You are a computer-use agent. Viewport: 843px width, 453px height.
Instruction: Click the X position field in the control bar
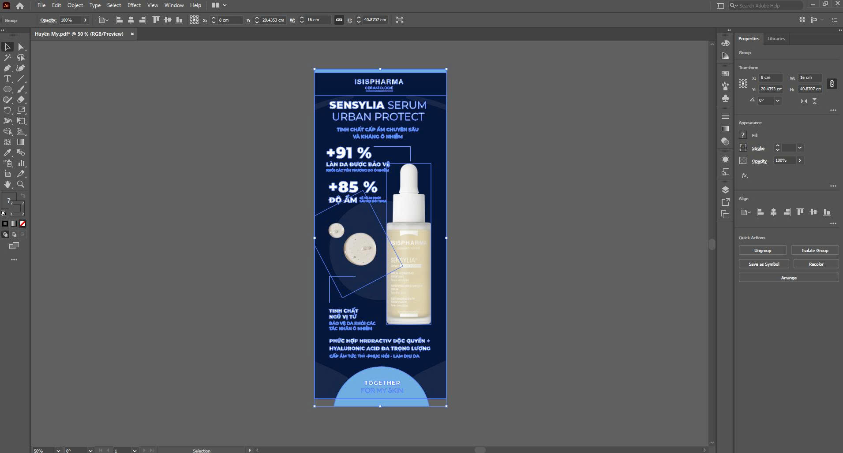coord(230,20)
